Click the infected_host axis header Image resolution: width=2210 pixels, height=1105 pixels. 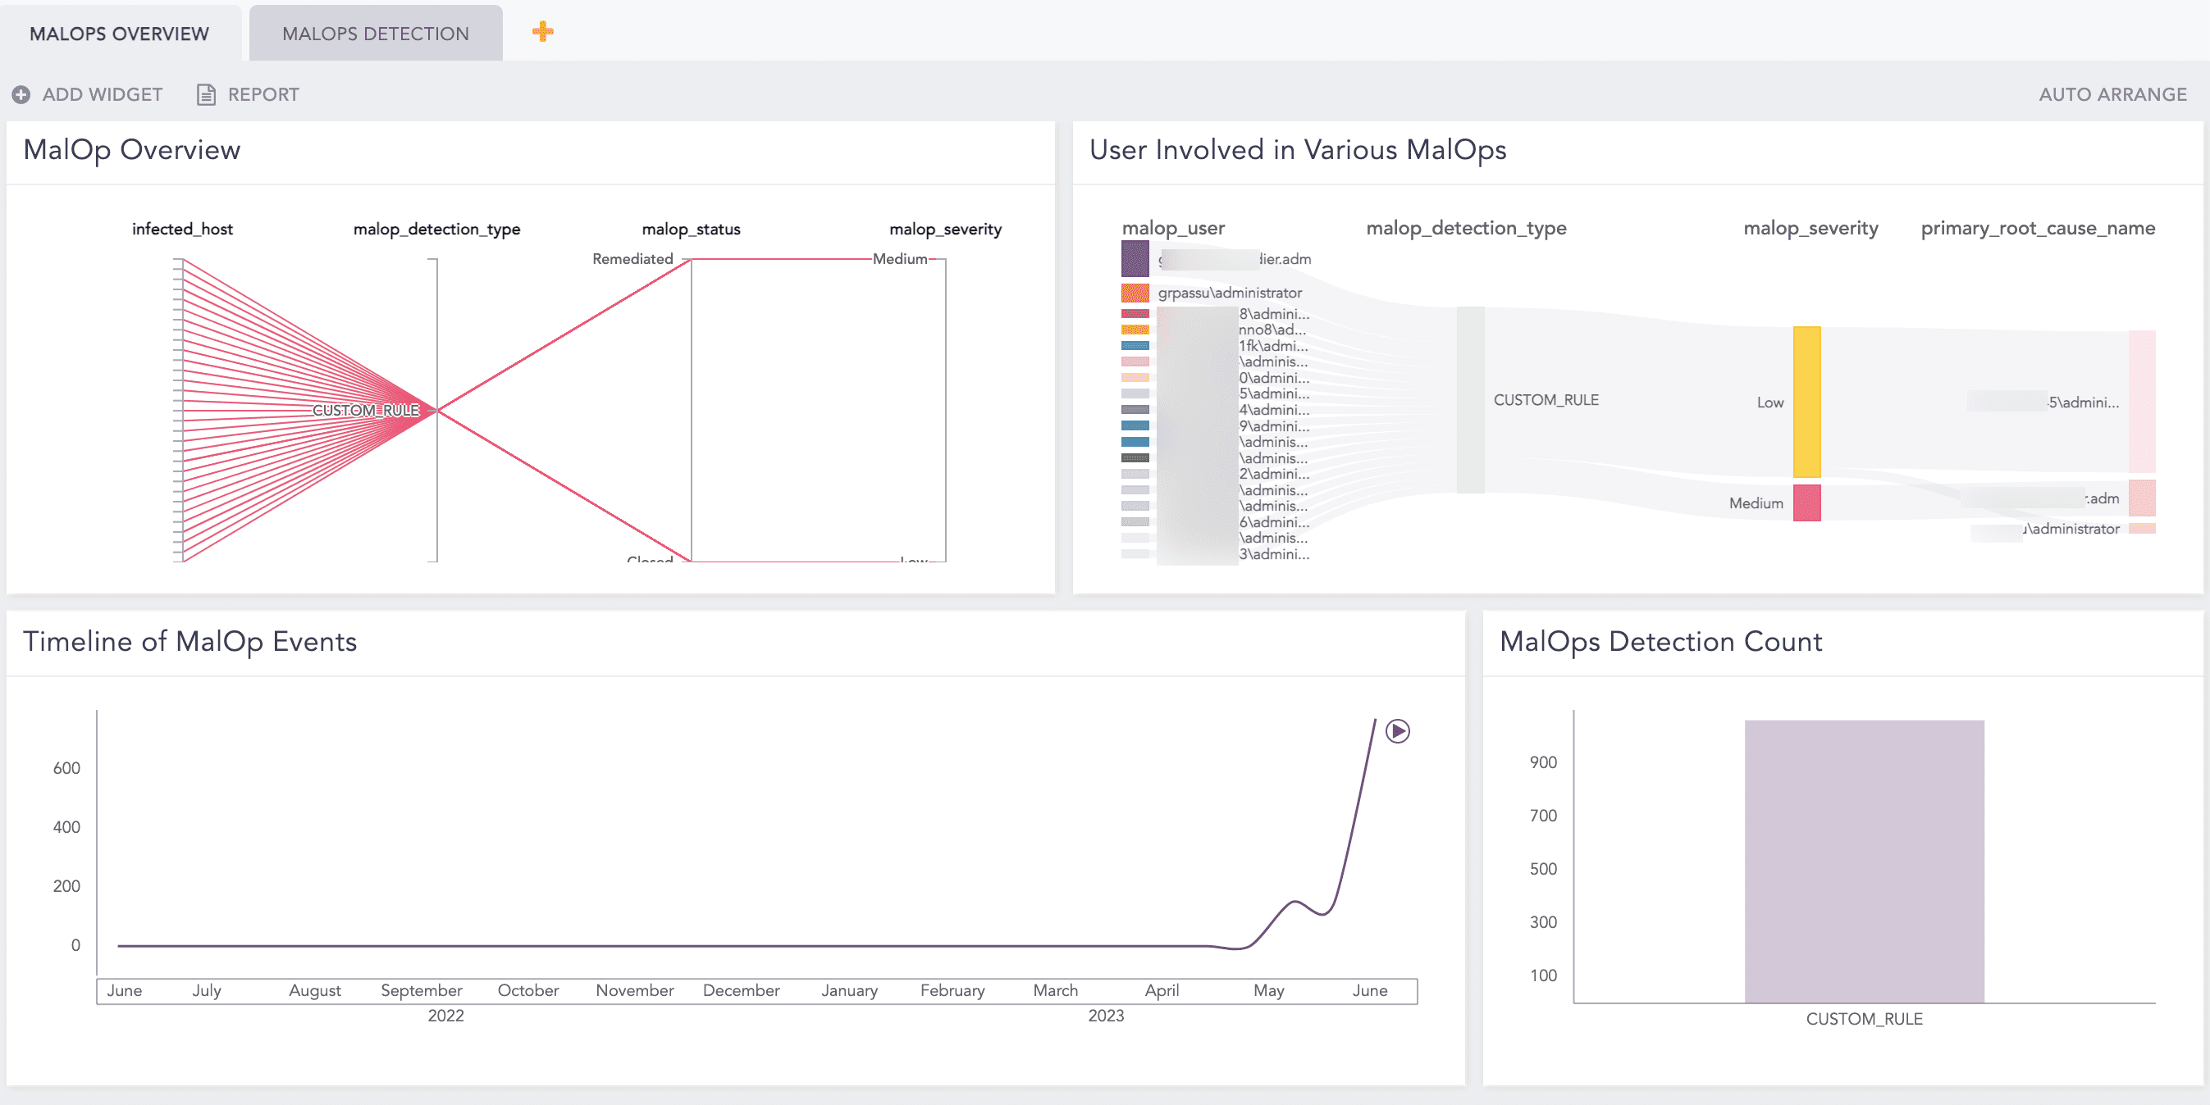pos(182,229)
